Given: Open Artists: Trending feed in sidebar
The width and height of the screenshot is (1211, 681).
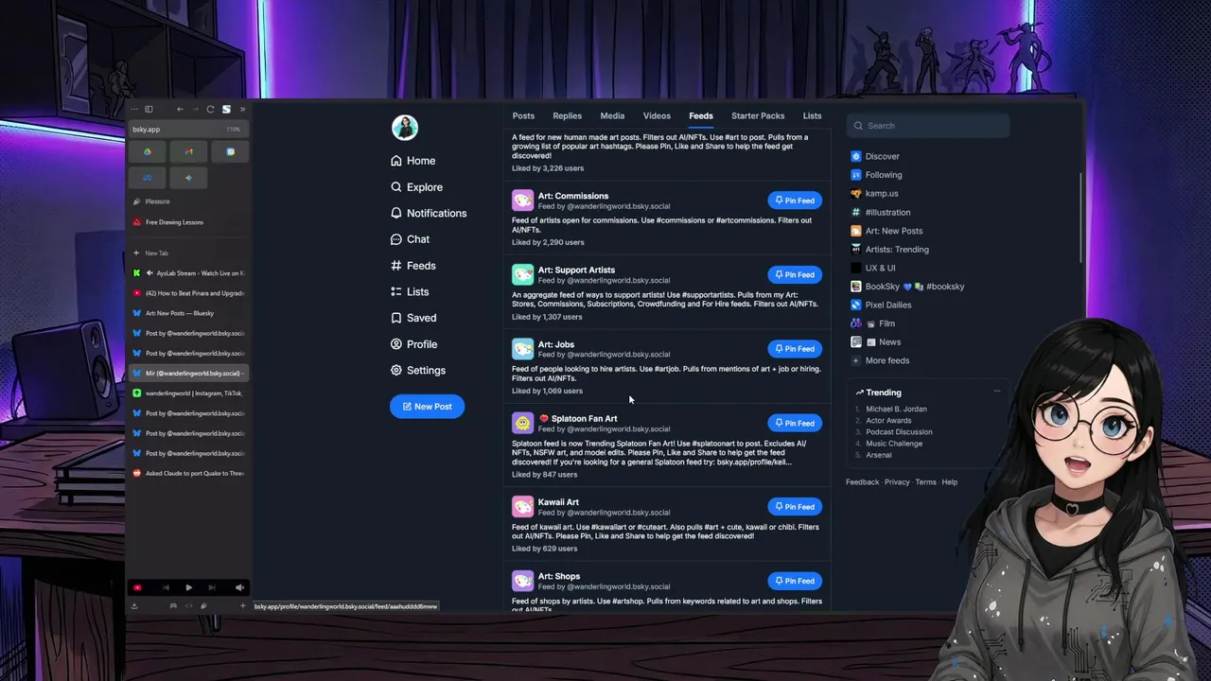Looking at the screenshot, I should pos(889,250).
